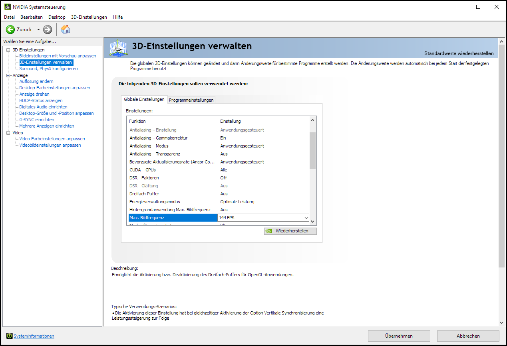Collapse the 3D-Einstellungen tree node
The width and height of the screenshot is (507, 346).
8,50
